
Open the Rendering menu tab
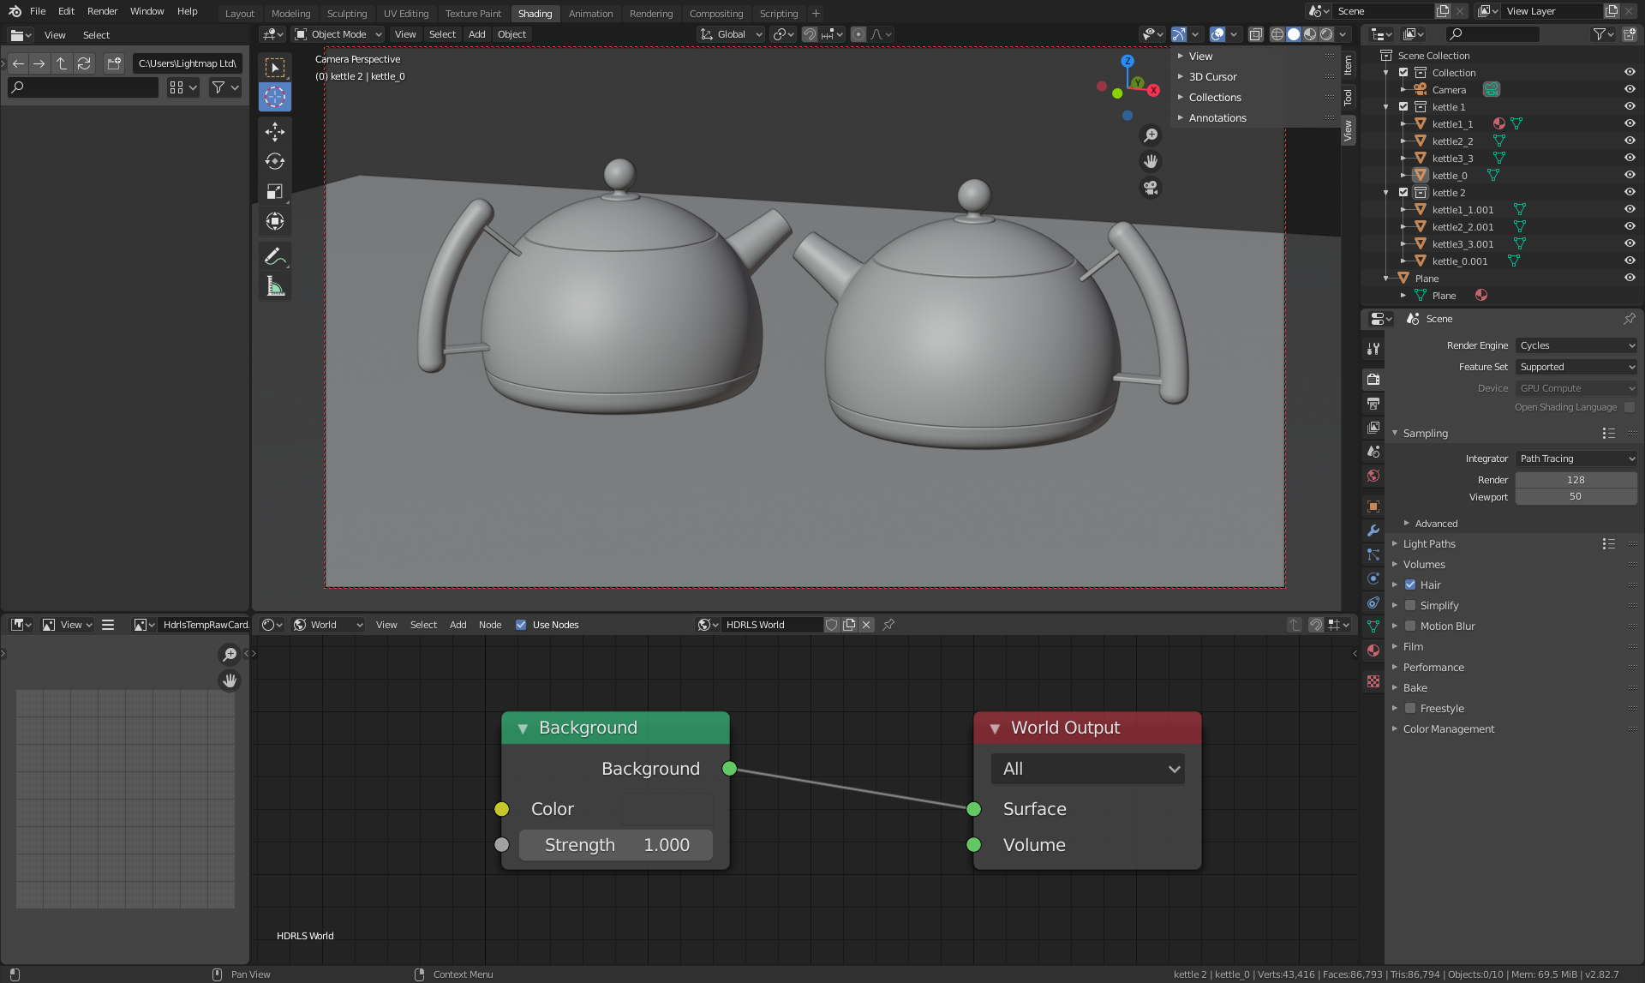[652, 13]
